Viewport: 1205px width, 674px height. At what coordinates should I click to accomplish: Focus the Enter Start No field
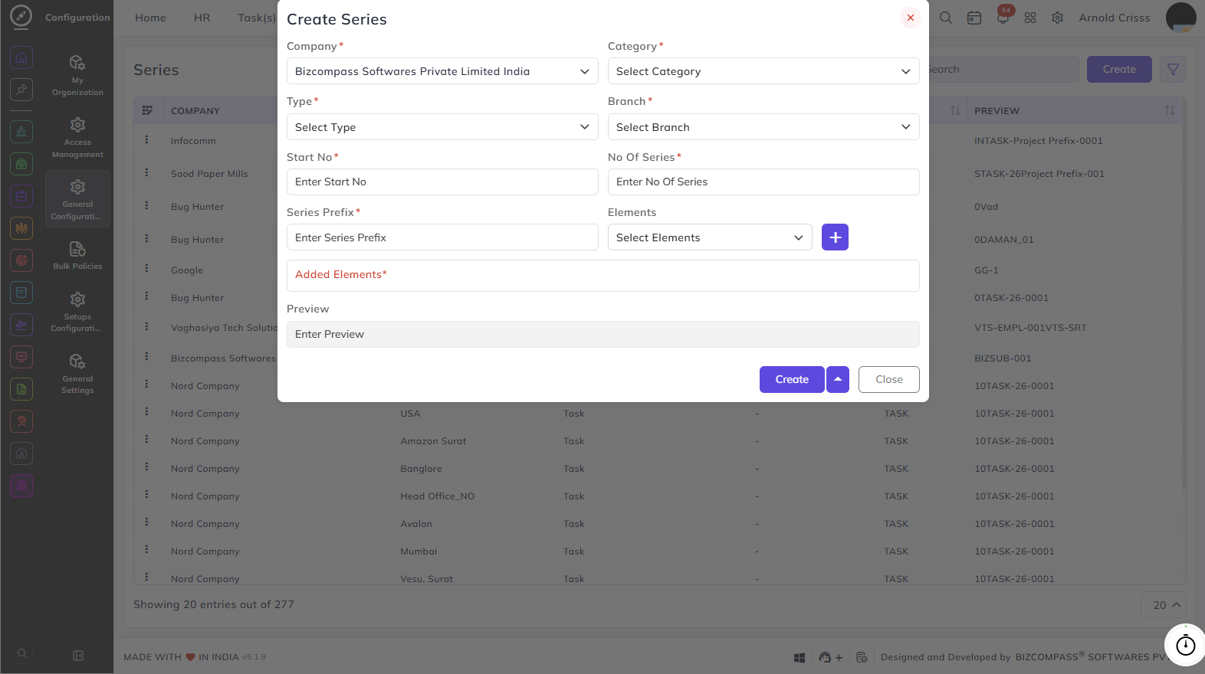442,182
